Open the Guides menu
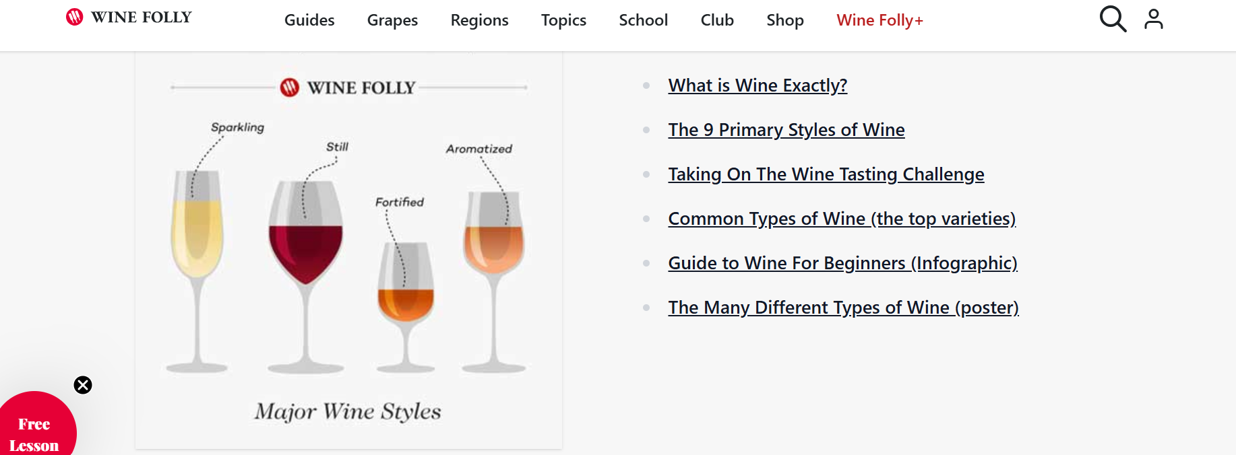 (309, 20)
